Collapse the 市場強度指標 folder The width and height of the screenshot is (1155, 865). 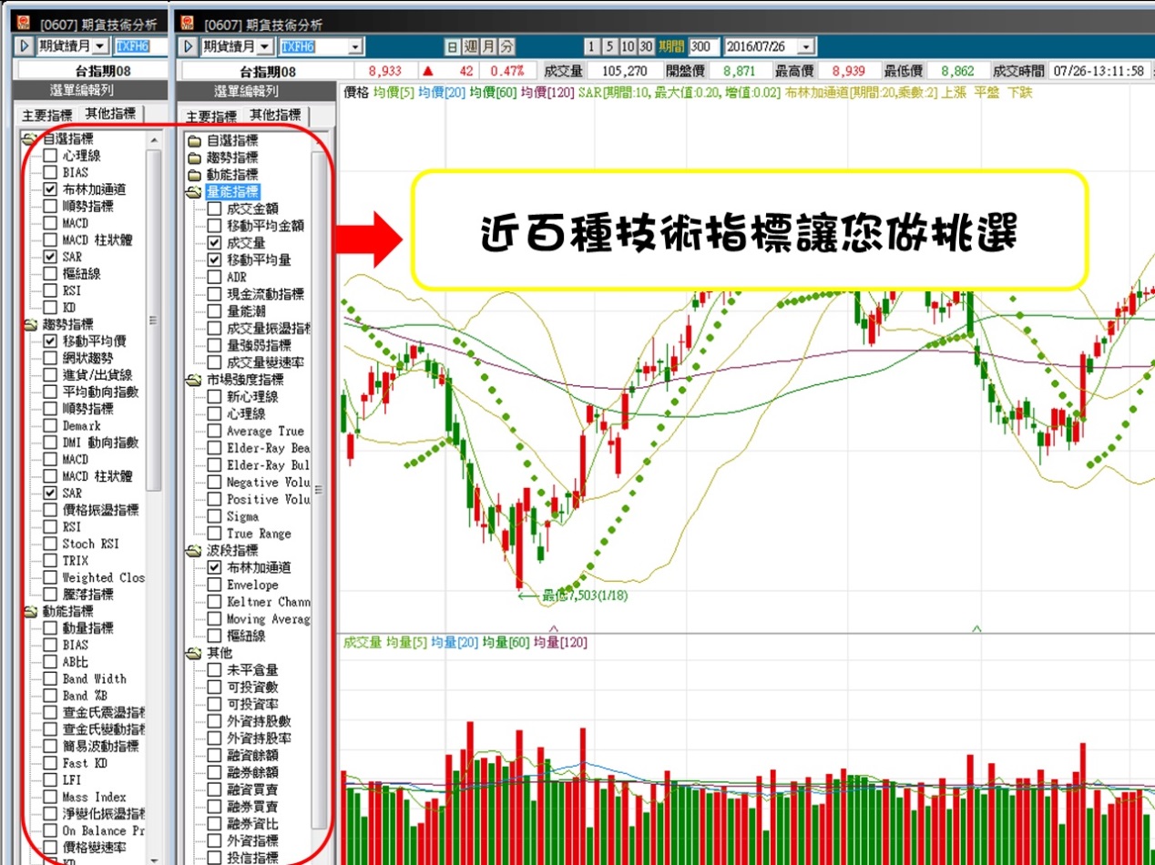pos(194,380)
